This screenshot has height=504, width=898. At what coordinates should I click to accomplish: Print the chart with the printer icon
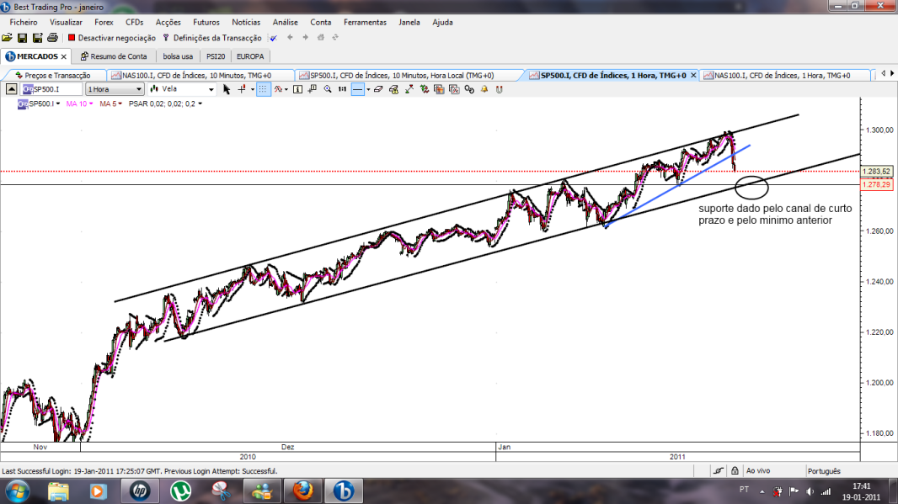point(52,38)
